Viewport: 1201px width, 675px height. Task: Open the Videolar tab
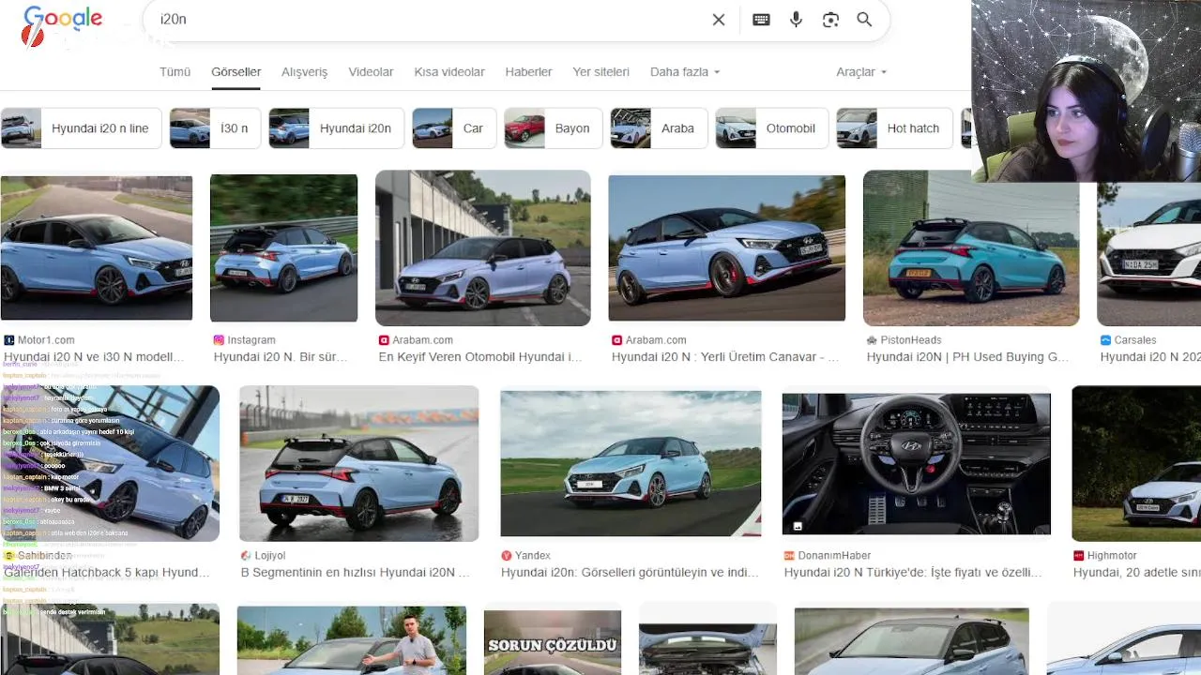point(371,72)
